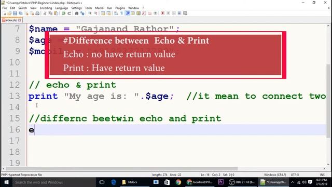
Task: Cut selection using the scissors icon
Action: pyautogui.click(x=45, y=14)
